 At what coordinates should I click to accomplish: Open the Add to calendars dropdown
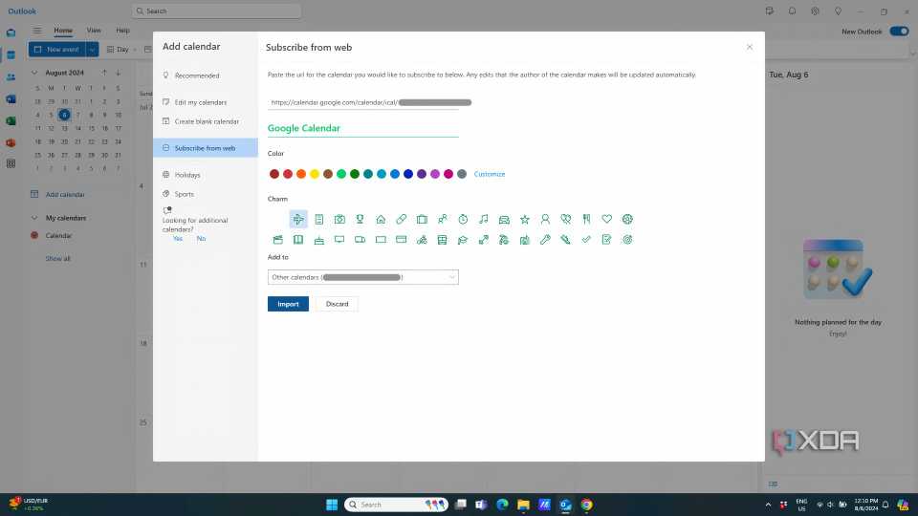point(363,277)
